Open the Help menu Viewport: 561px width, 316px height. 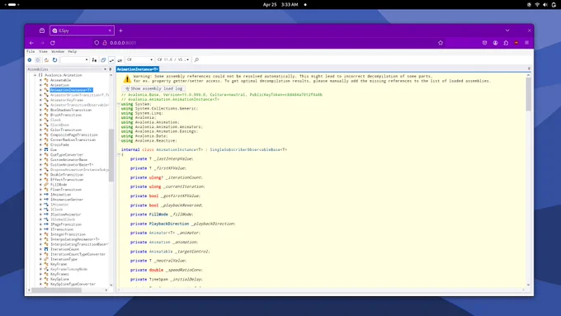click(x=73, y=51)
